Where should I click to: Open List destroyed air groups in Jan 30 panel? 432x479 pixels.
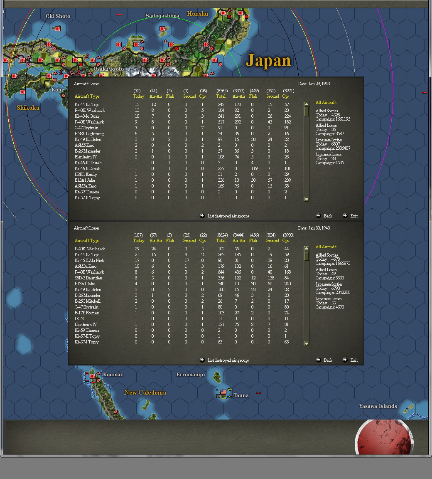click(x=228, y=360)
